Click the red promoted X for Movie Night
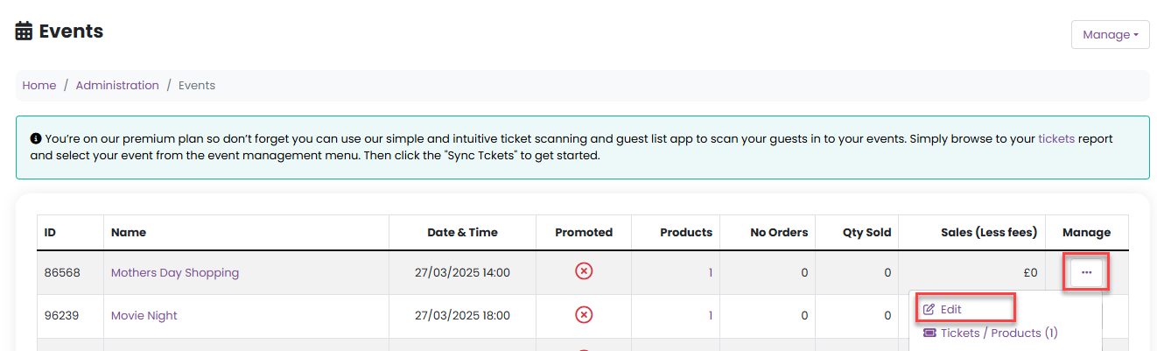The width and height of the screenshot is (1157, 351). coord(584,315)
